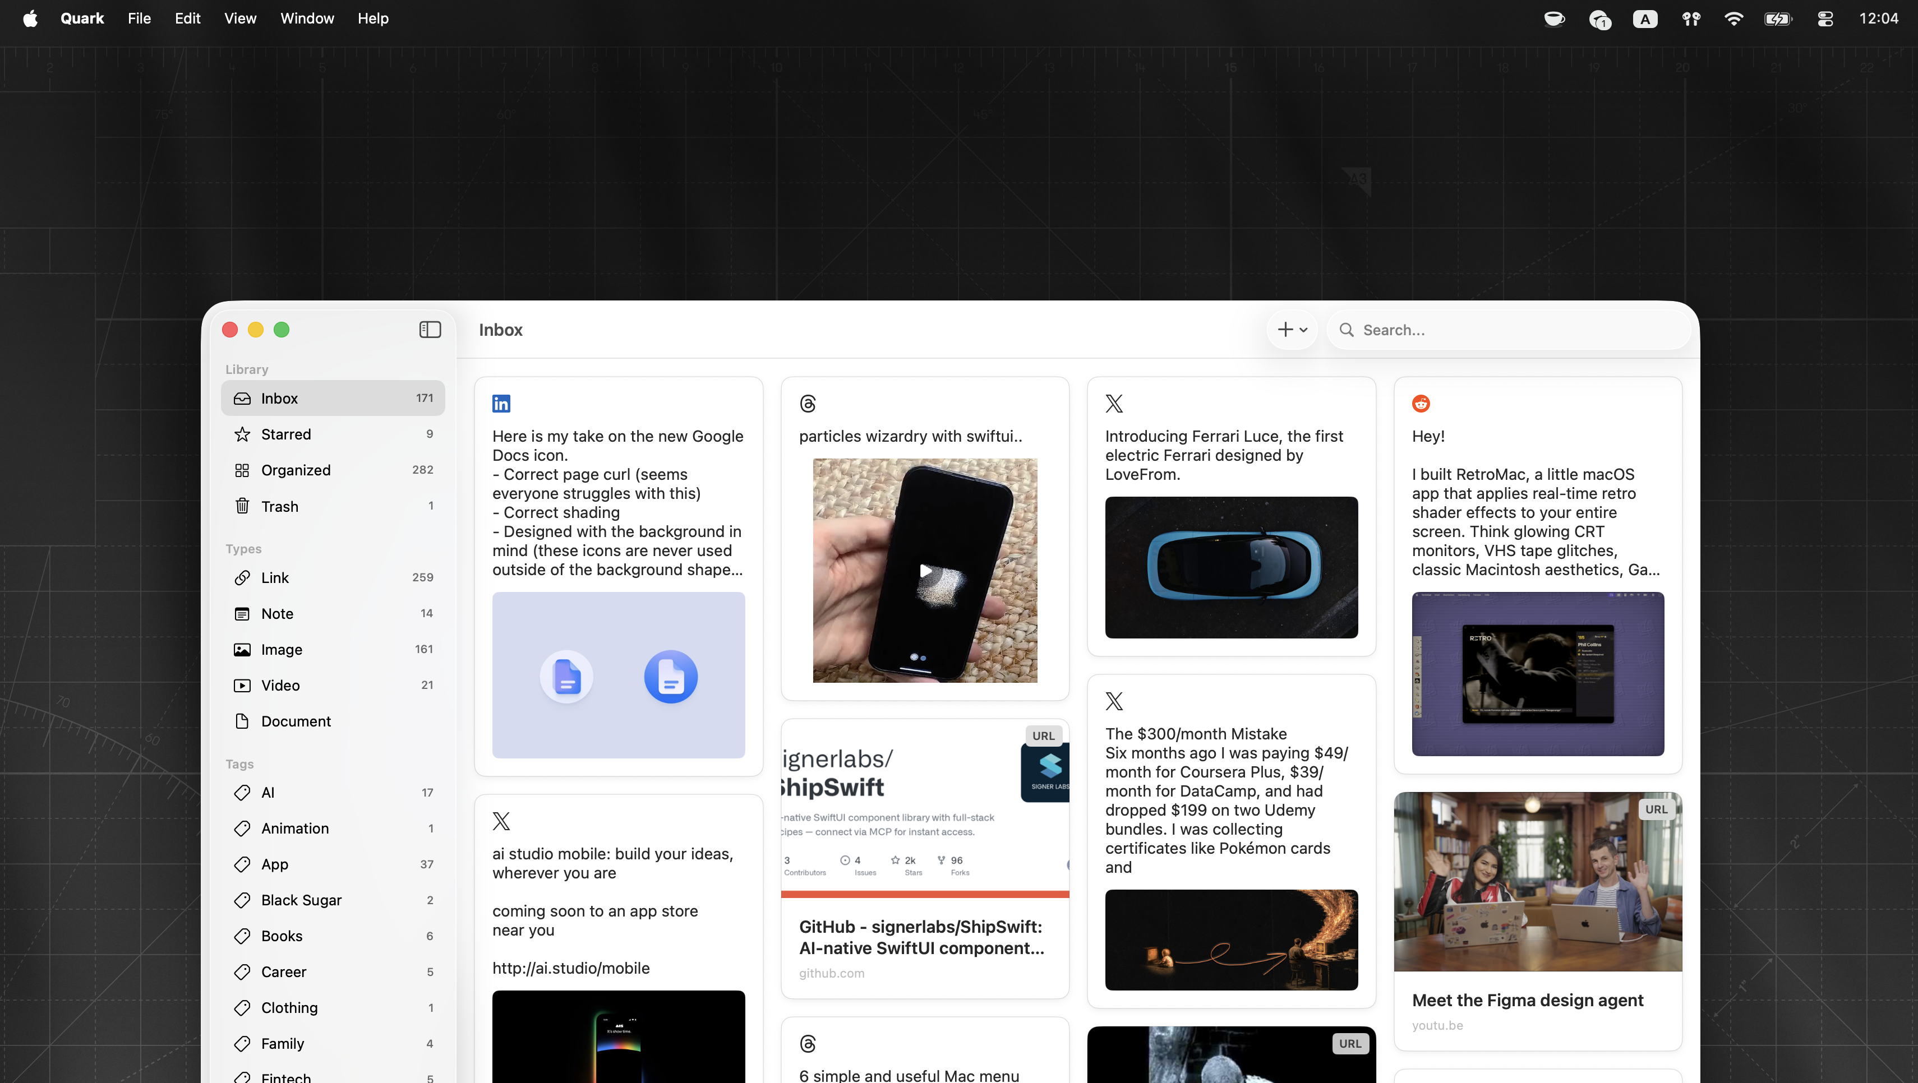Filter by Image type
Screen dimensions: 1918x1083
coord(333,649)
